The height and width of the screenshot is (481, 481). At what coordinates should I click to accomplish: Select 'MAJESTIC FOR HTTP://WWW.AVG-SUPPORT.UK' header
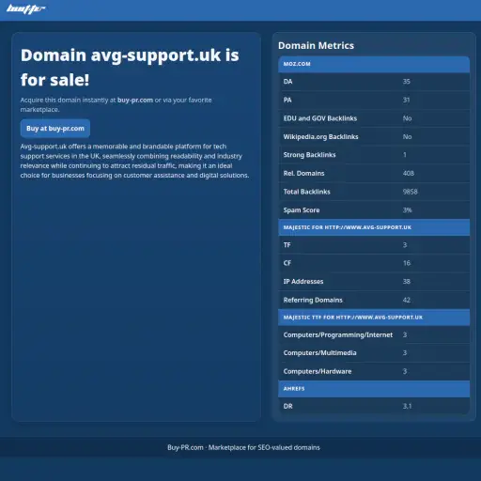pos(374,227)
